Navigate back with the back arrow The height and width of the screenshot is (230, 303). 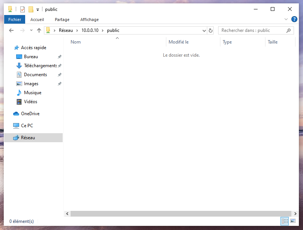[x=11, y=30]
